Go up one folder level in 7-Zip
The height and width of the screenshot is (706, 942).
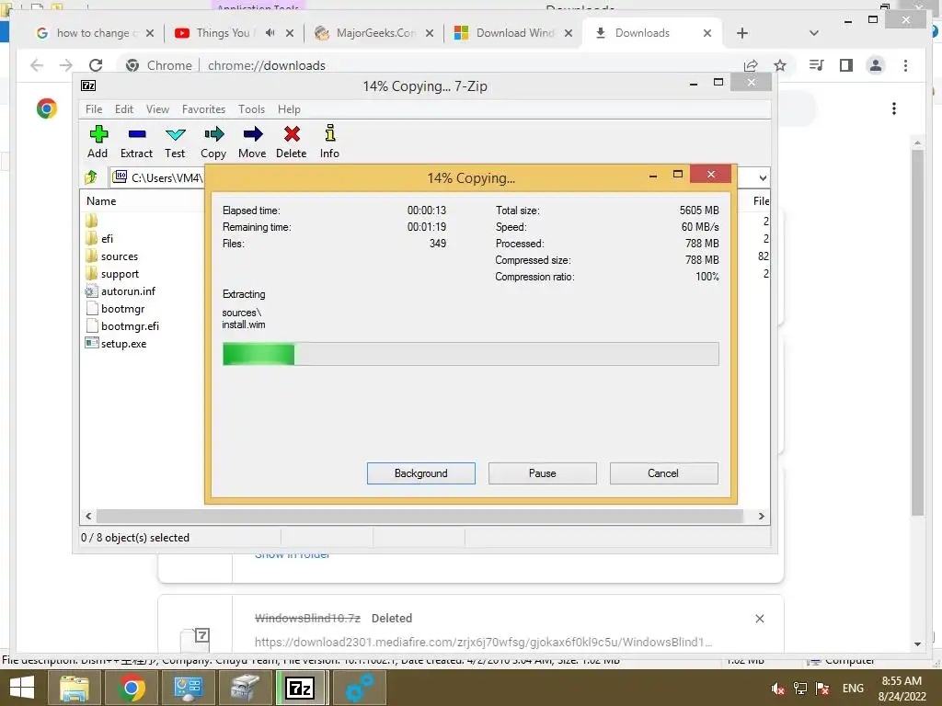click(x=91, y=177)
